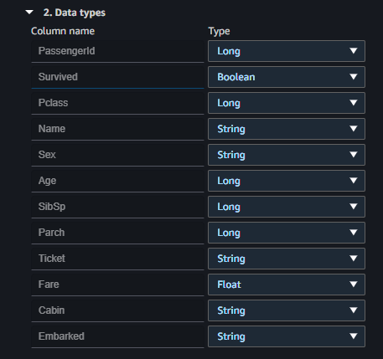Screen dimensions: 383x359
Task: Open the Pclass type dropdown
Action: pyautogui.click(x=287, y=103)
